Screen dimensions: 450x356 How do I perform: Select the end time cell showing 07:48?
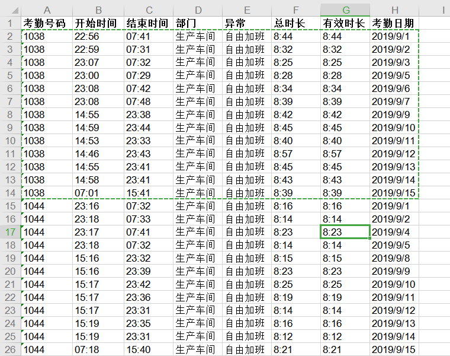149,101
